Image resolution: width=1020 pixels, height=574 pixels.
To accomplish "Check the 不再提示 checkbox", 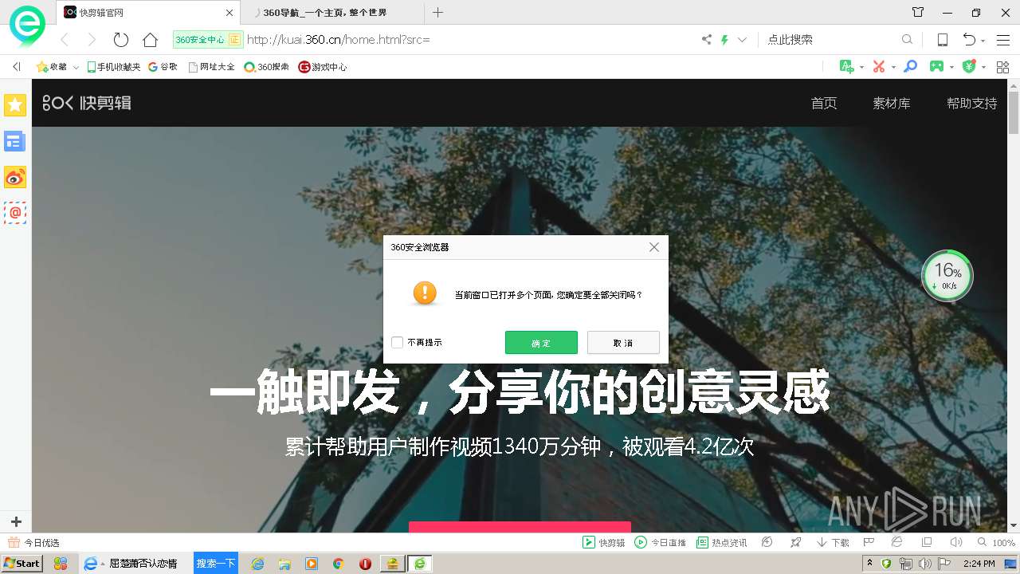I will (397, 343).
